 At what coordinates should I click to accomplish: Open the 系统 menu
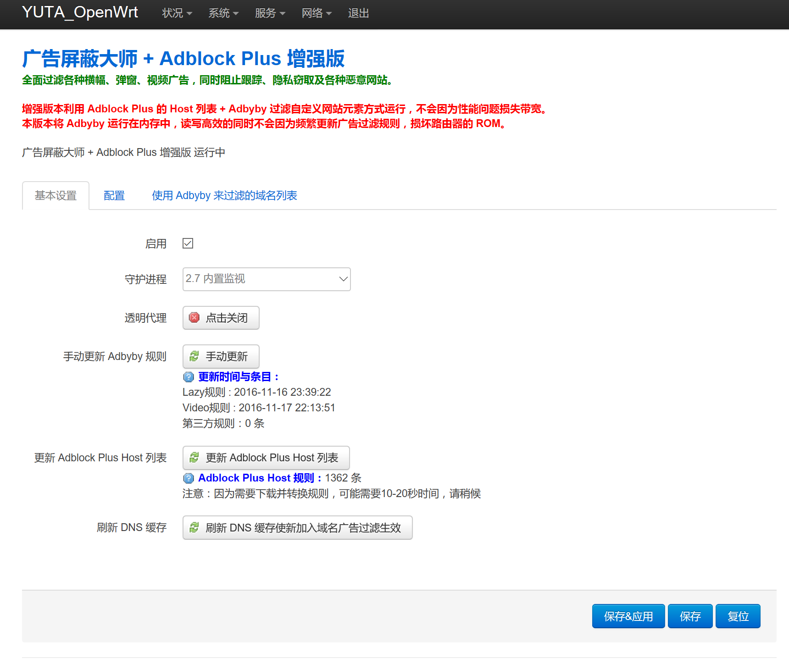click(x=223, y=13)
